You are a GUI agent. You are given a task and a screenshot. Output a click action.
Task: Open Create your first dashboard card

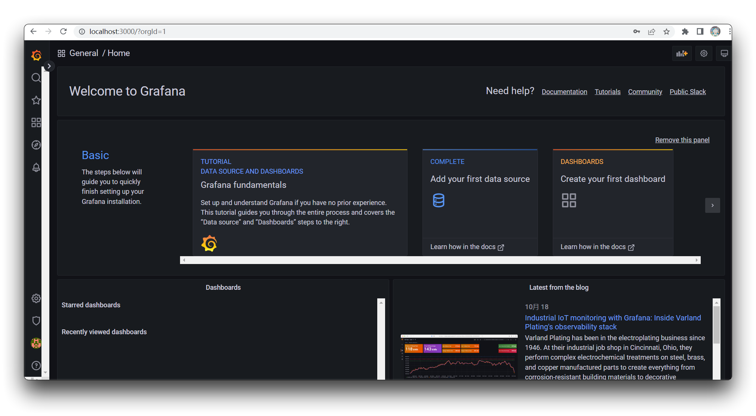pos(613,193)
